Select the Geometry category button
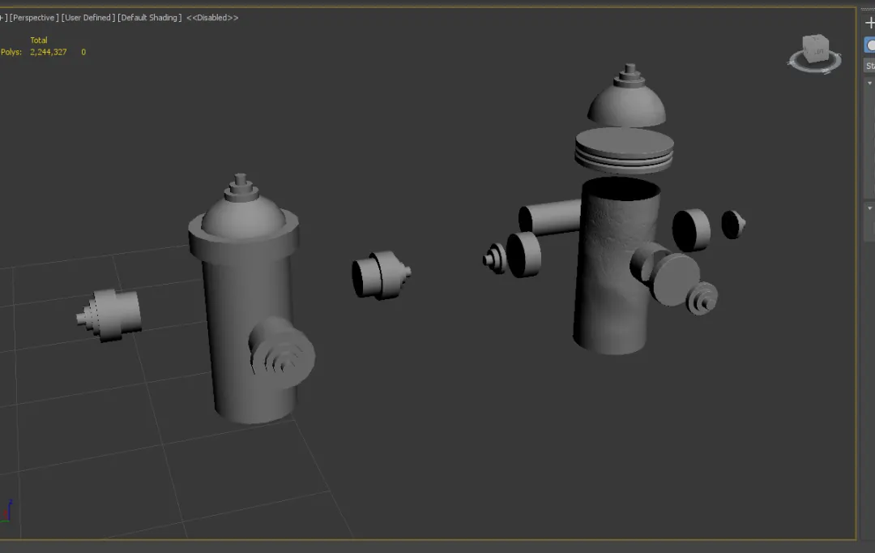 pos(871,45)
